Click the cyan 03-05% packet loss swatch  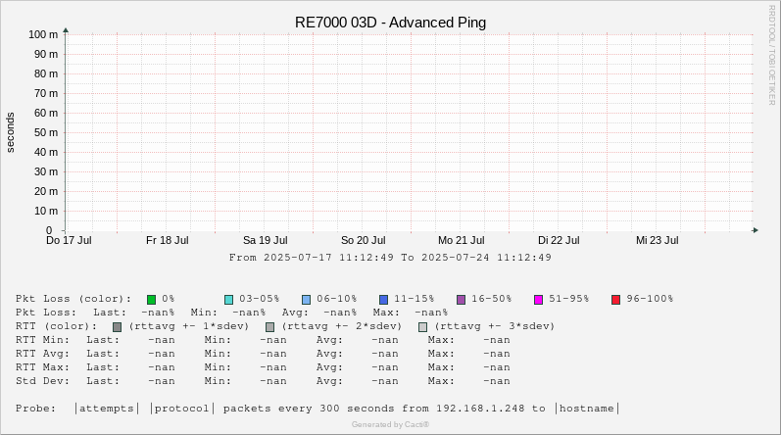(x=229, y=299)
